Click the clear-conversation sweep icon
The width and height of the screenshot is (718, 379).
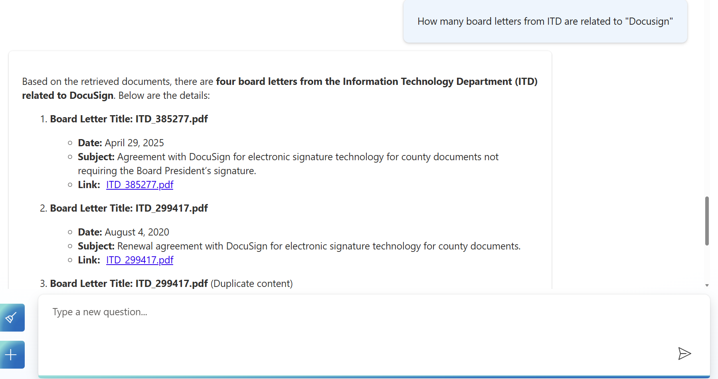(x=11, y=317)
